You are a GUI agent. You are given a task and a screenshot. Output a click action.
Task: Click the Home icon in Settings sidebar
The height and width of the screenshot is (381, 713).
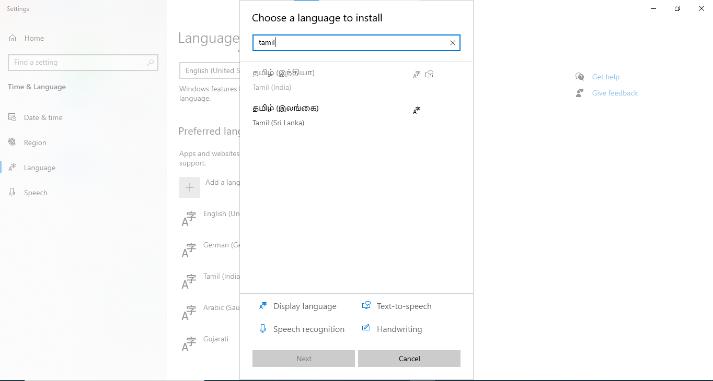[x=13, y=38]
